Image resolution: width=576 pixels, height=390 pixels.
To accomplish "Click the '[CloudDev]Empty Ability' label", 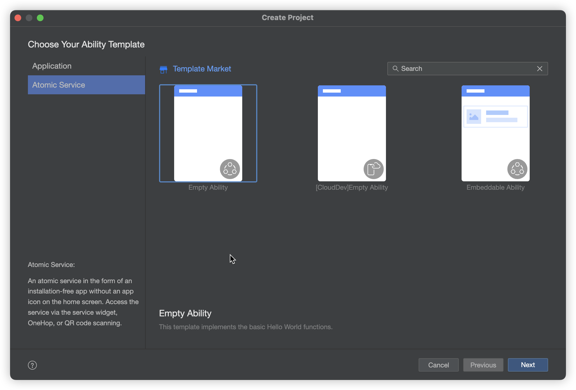I will click(352, 187).
